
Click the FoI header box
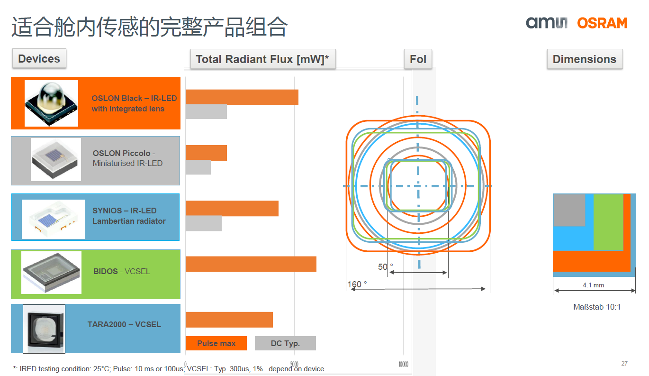418,59
